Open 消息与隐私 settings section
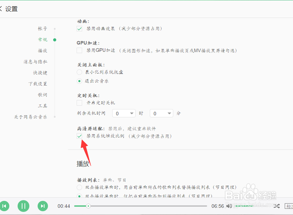Viewport: 293px width, 215px height. pyautogui.click(x=35, y=62)
